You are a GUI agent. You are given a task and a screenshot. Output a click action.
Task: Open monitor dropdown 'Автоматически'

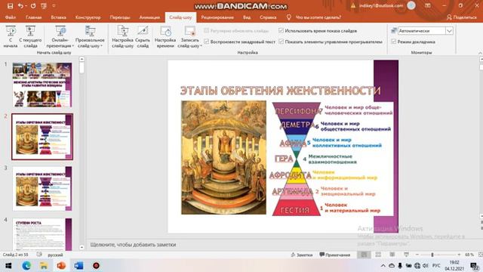pyautogui.click(x=449, y=30)
